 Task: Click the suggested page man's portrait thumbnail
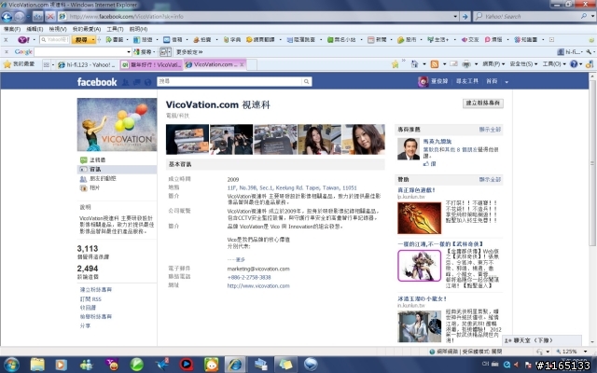coord(409,149)
